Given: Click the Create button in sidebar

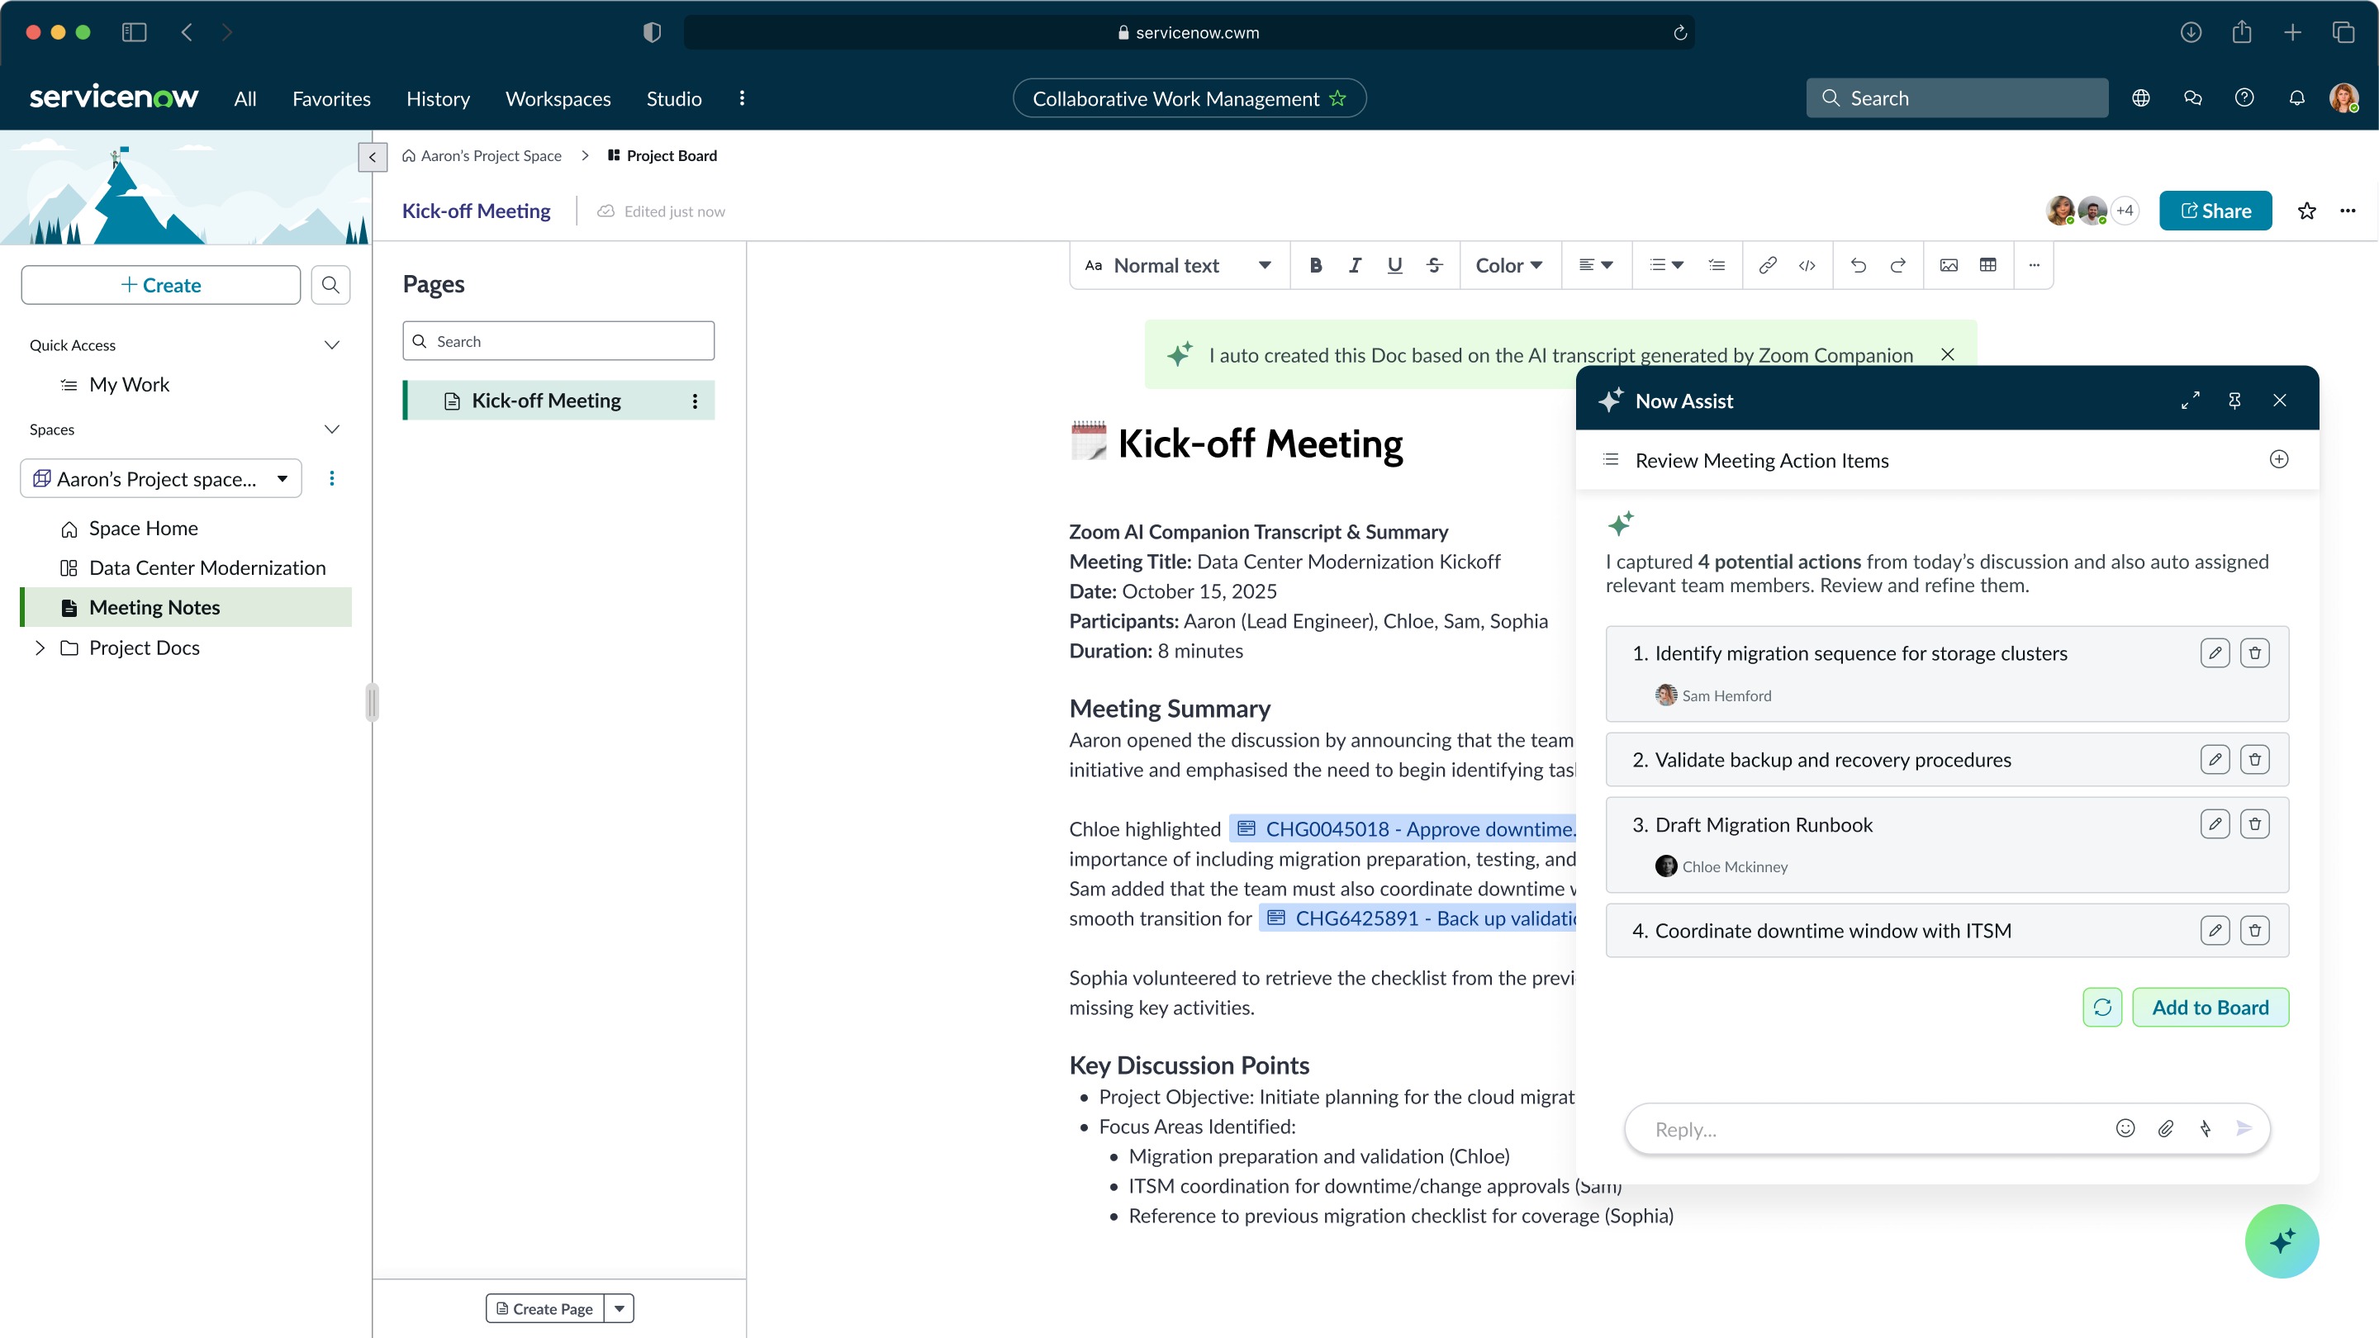Looking at the screenshot, I should (161, 285).
